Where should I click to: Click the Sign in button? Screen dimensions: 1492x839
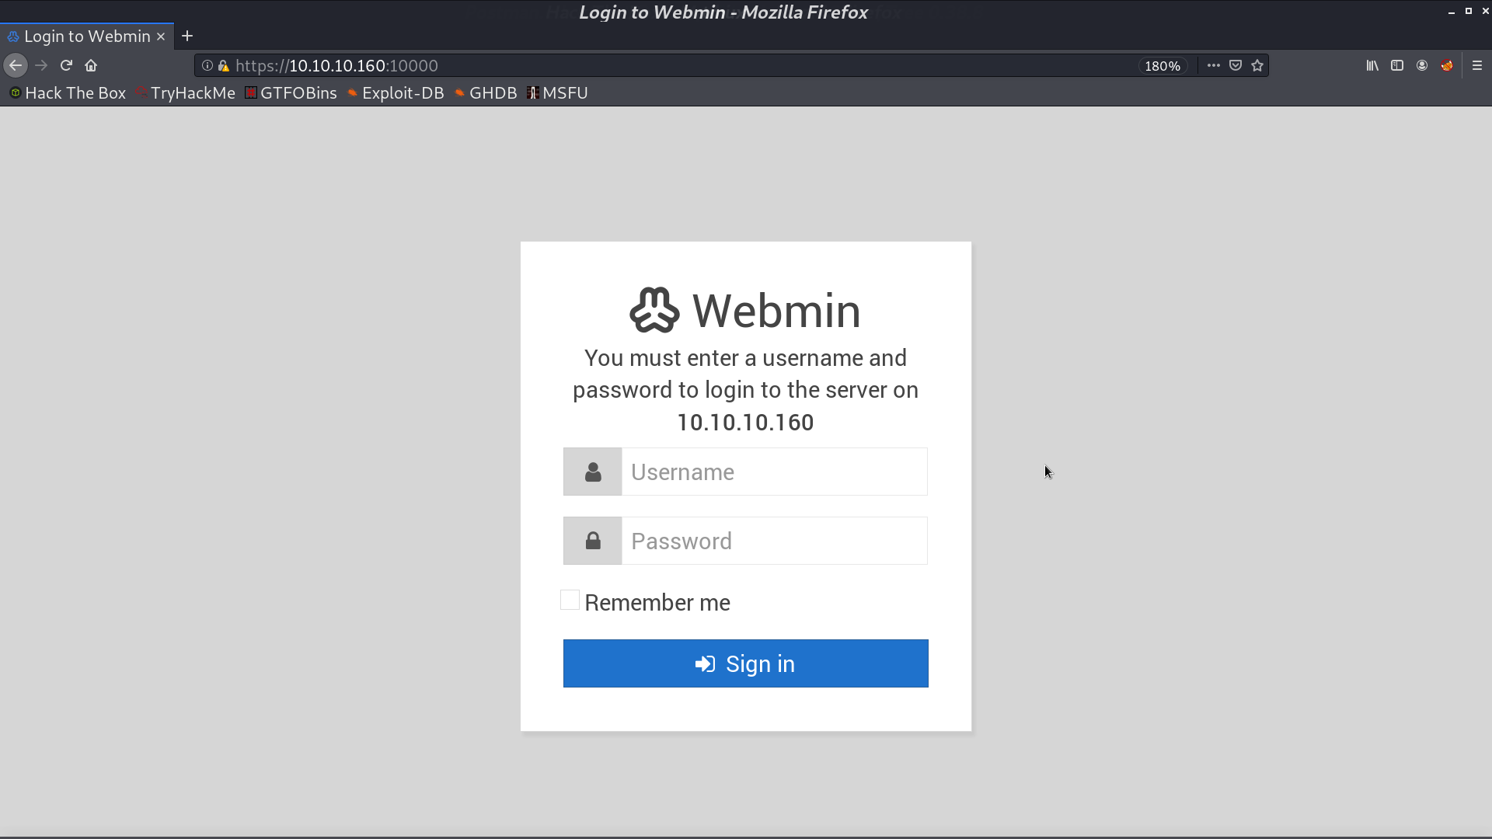click(x=746, y=663)
